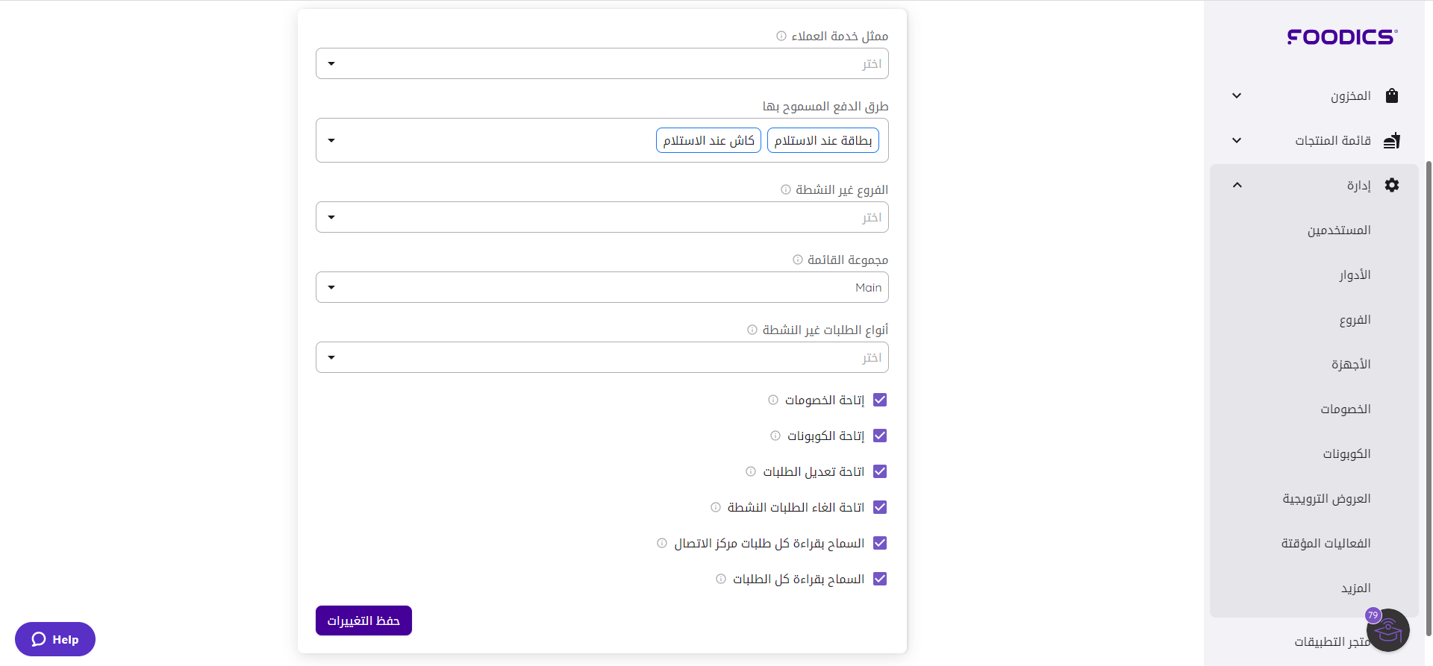
Task: Click info icon beside مجموعة القائمة
Action: 798,260
